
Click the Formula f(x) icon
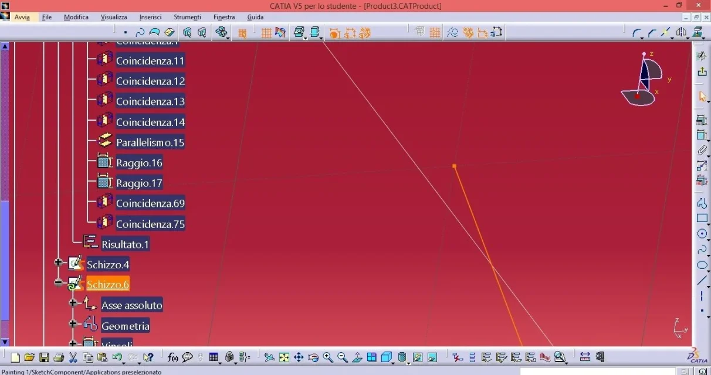(x=172, y=357)
